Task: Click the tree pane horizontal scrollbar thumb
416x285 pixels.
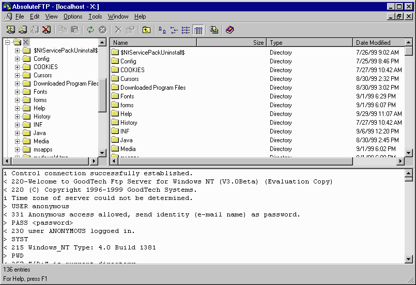Action: (x=50, y=161)
